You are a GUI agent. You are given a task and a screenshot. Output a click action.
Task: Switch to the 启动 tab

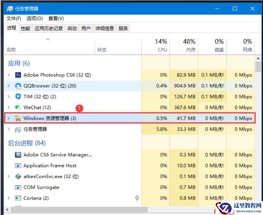click(x=72, y=28)
